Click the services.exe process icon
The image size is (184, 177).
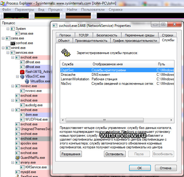13,53
